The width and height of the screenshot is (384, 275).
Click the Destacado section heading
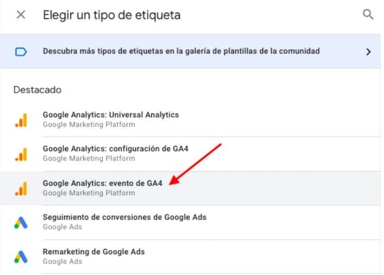click(x=38, y=90)
